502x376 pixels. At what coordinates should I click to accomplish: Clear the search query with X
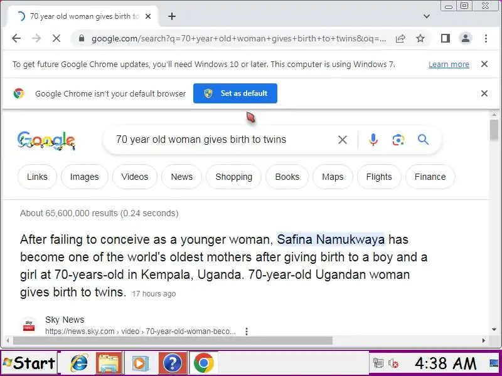[343, 140]
